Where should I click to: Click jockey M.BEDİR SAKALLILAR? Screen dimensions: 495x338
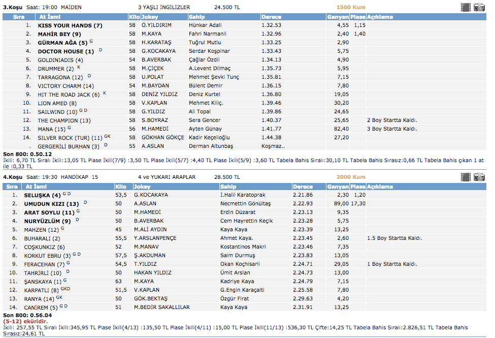pos(161,308)
